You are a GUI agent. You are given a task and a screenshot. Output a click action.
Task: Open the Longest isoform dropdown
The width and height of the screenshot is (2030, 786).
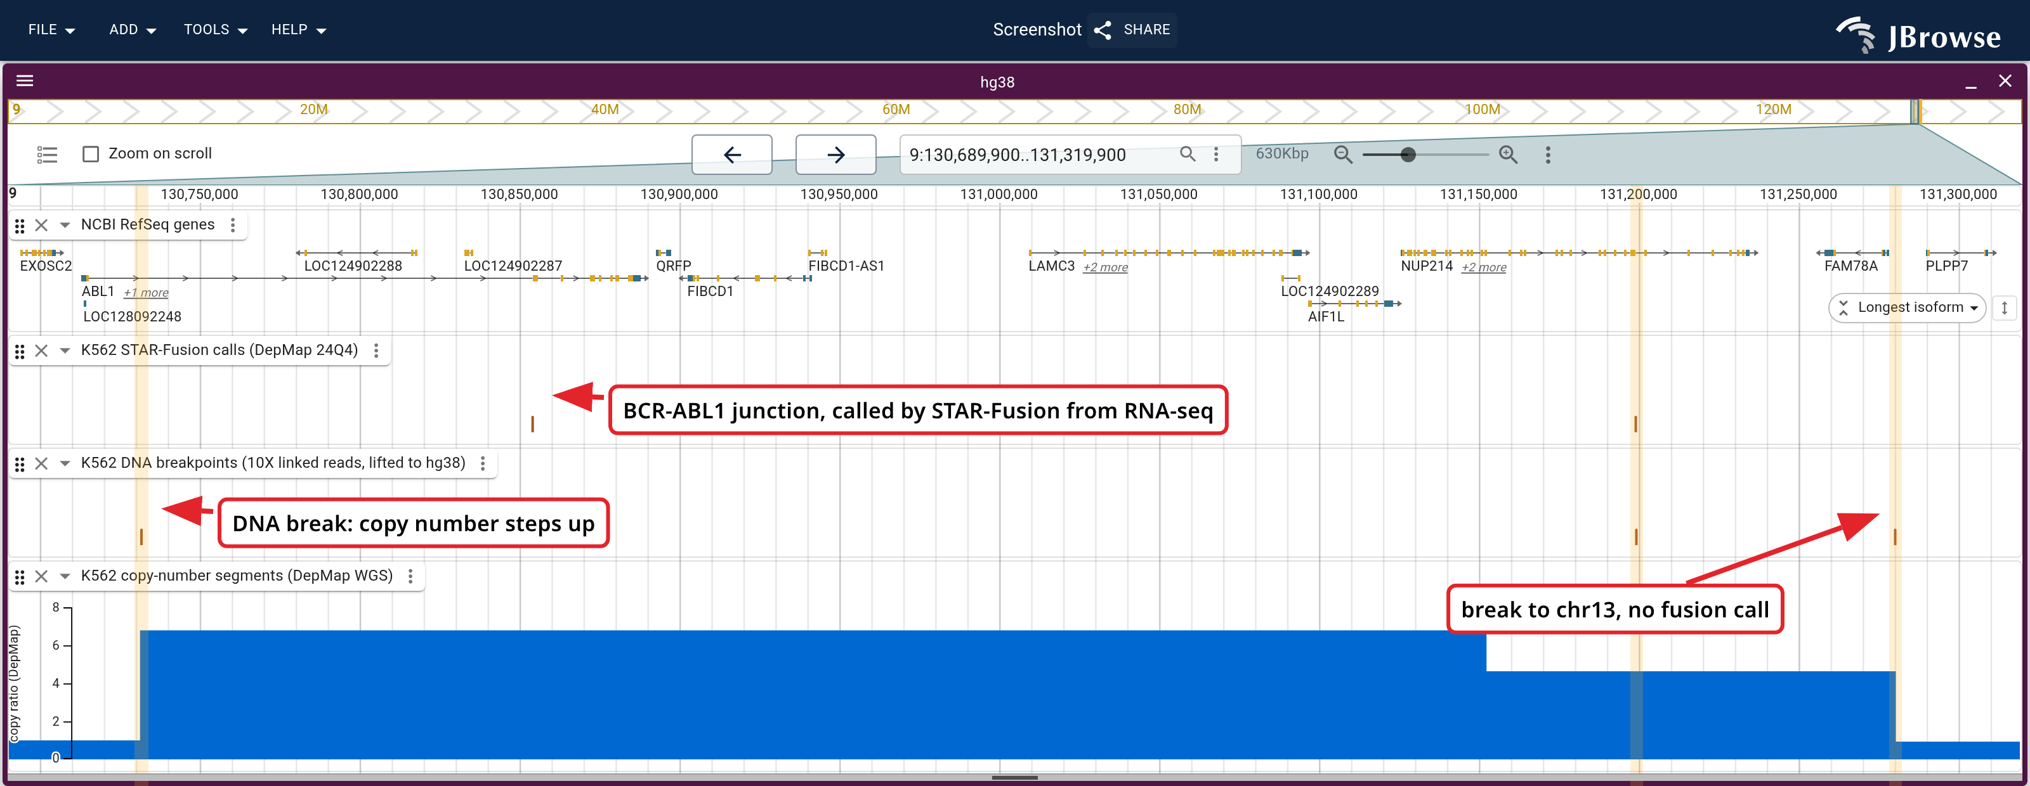[x=1906, y=308]
